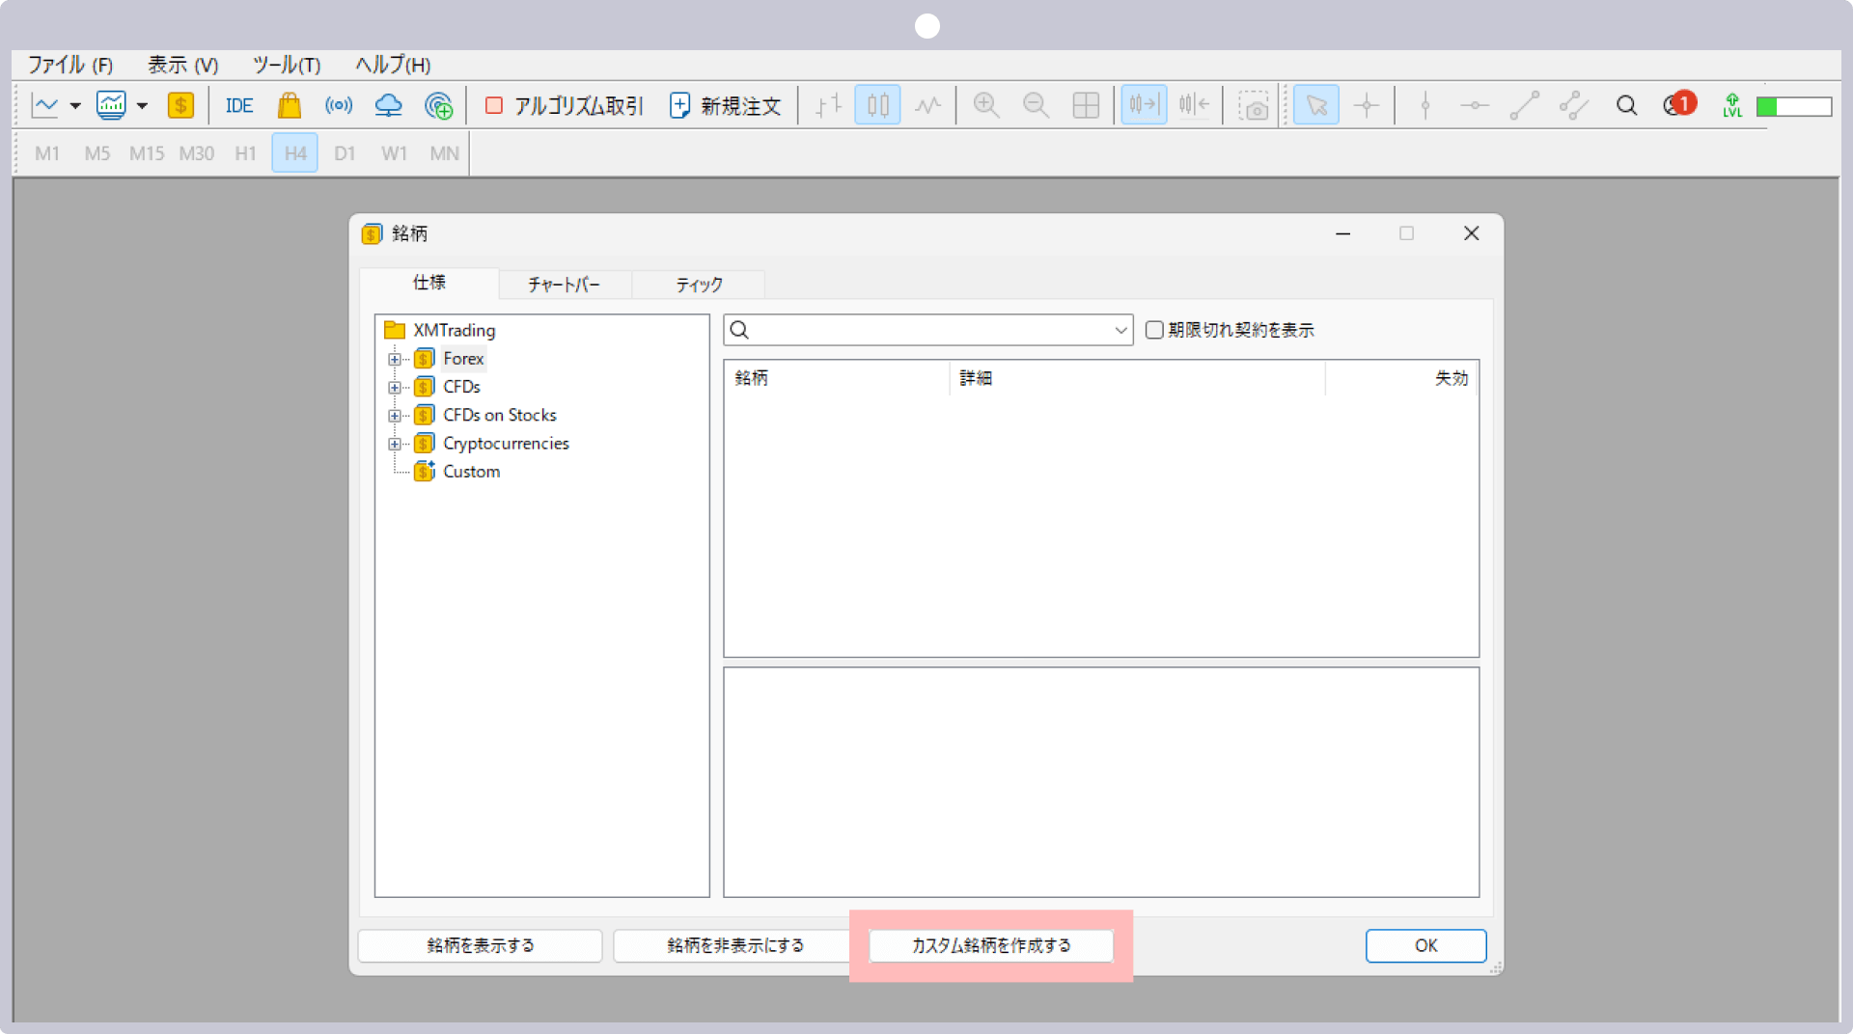Draw a horizontal line tool

(x=1475, y=105)
